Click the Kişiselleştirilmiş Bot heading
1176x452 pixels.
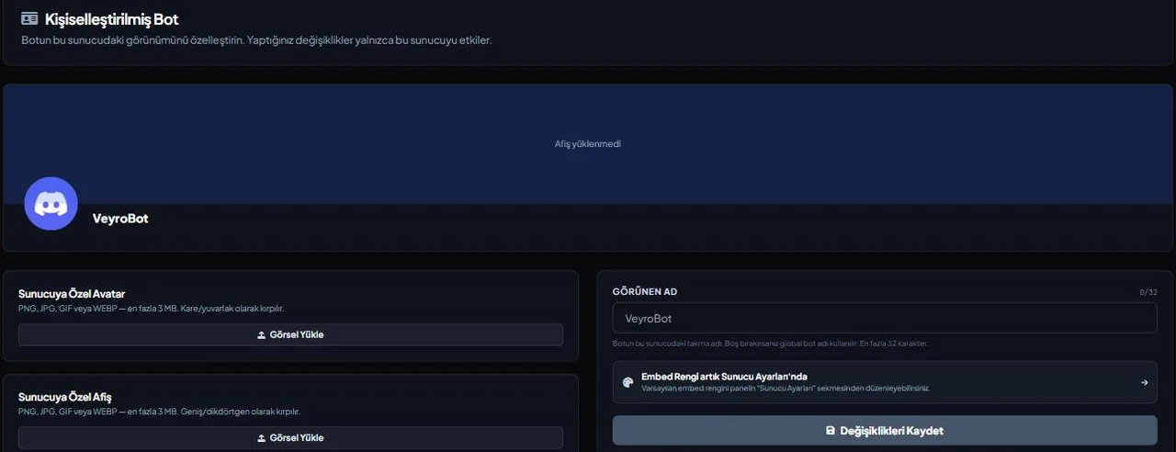point(112,18)
